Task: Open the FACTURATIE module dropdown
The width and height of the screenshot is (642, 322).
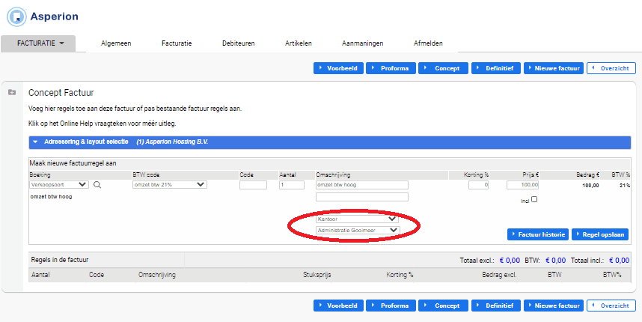Action: tap(38, 43)
